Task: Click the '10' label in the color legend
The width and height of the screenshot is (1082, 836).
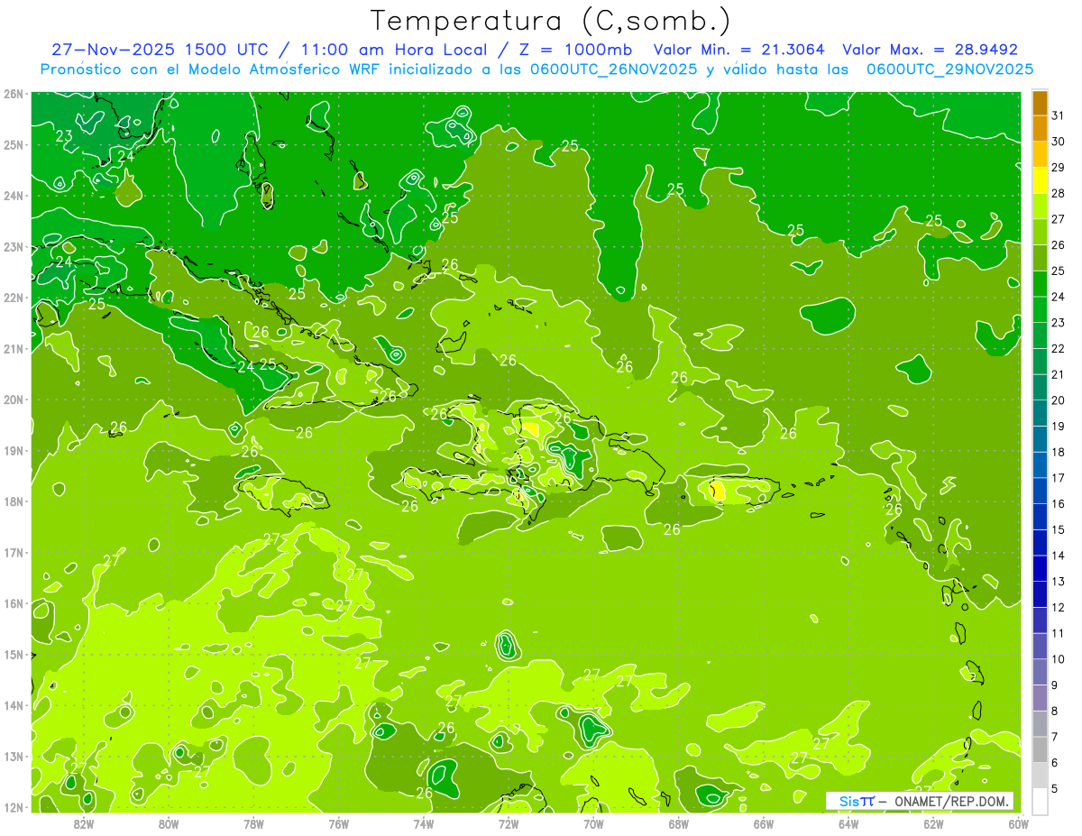Action: (x=1059, y=659)
